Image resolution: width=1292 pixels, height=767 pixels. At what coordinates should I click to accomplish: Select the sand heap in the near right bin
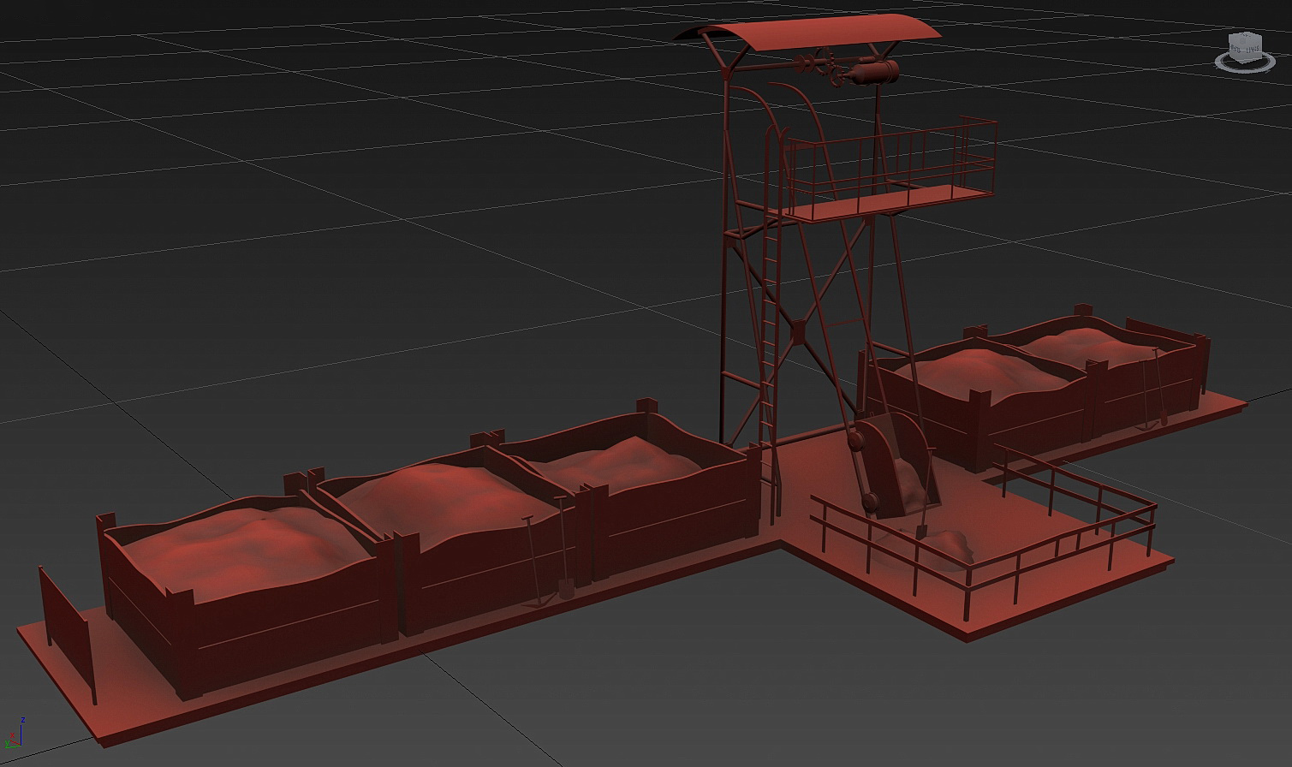pyautogui.click(x=976, y=368)
